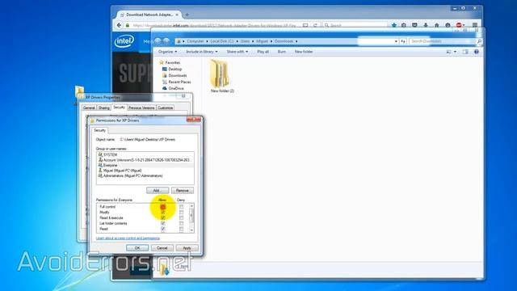Viewport: 517px width, 291px height.
Task: Go forward in the Explorer window
Action: pyautogui.click(x=166, y=41)
